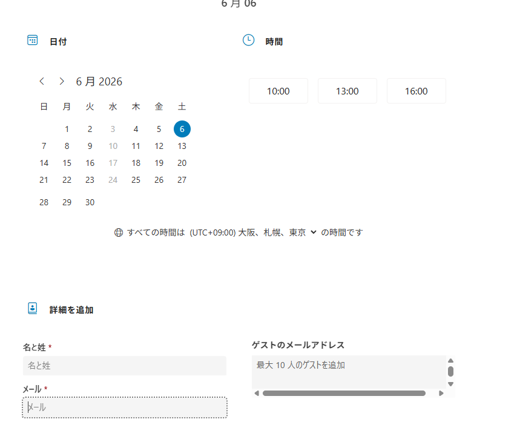Pick June 4 on the calendar
Screen dimensions: 517x422
pyautogui.click(x=136, y=129)
